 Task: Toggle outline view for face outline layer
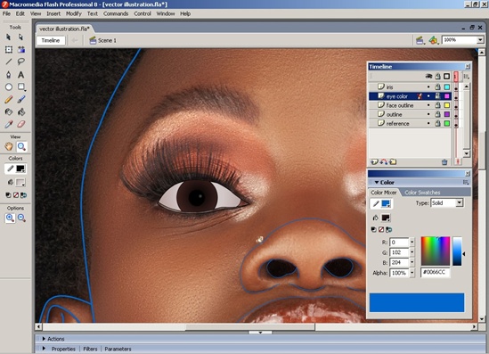click(446, 105)
